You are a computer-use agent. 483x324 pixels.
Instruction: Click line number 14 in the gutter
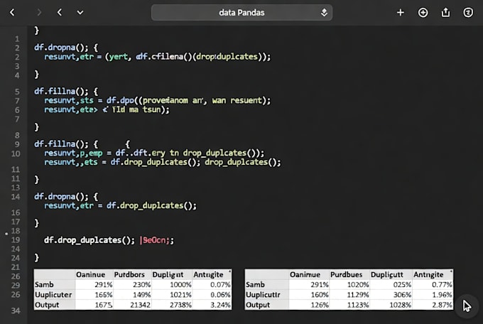coord(16,197)
